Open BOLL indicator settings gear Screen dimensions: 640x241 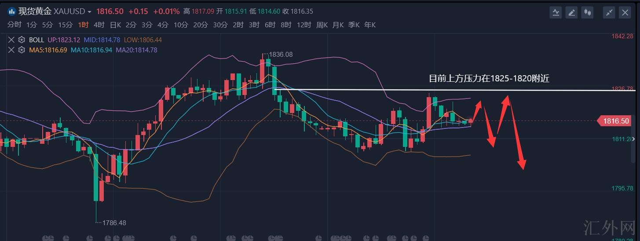click(x=21, y=40)
